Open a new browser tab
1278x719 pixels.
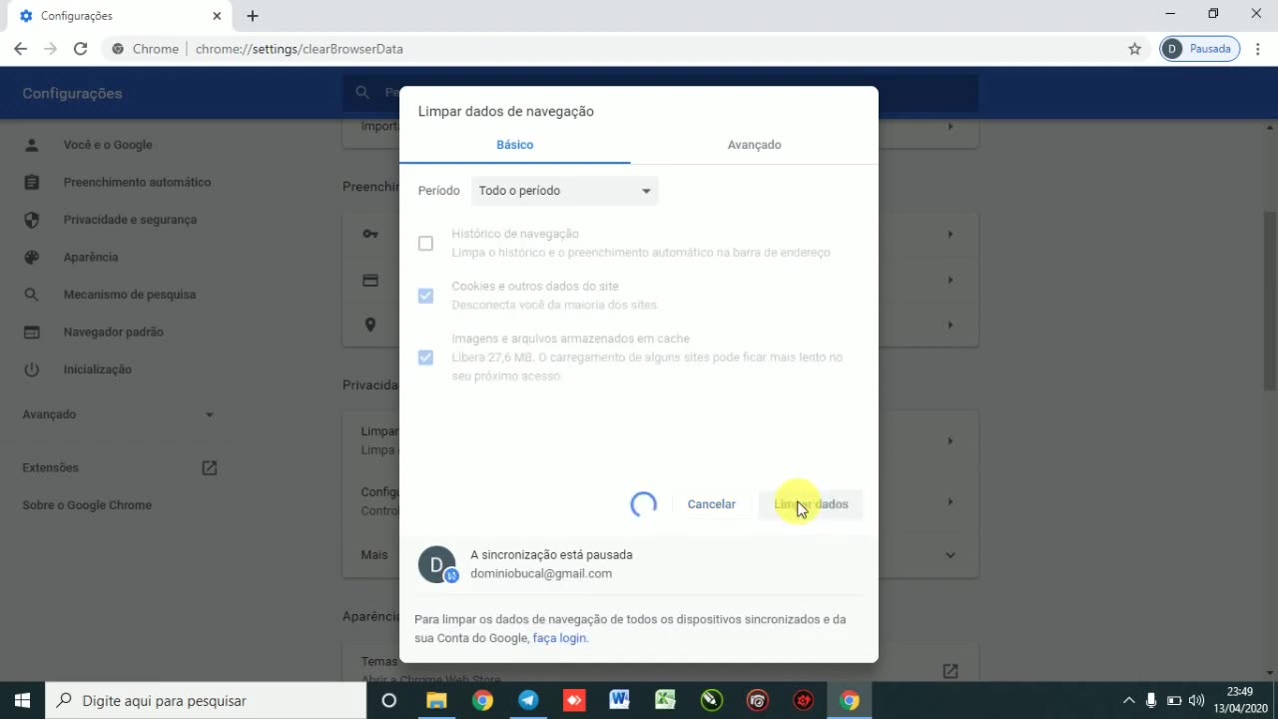tap(253, 16)
